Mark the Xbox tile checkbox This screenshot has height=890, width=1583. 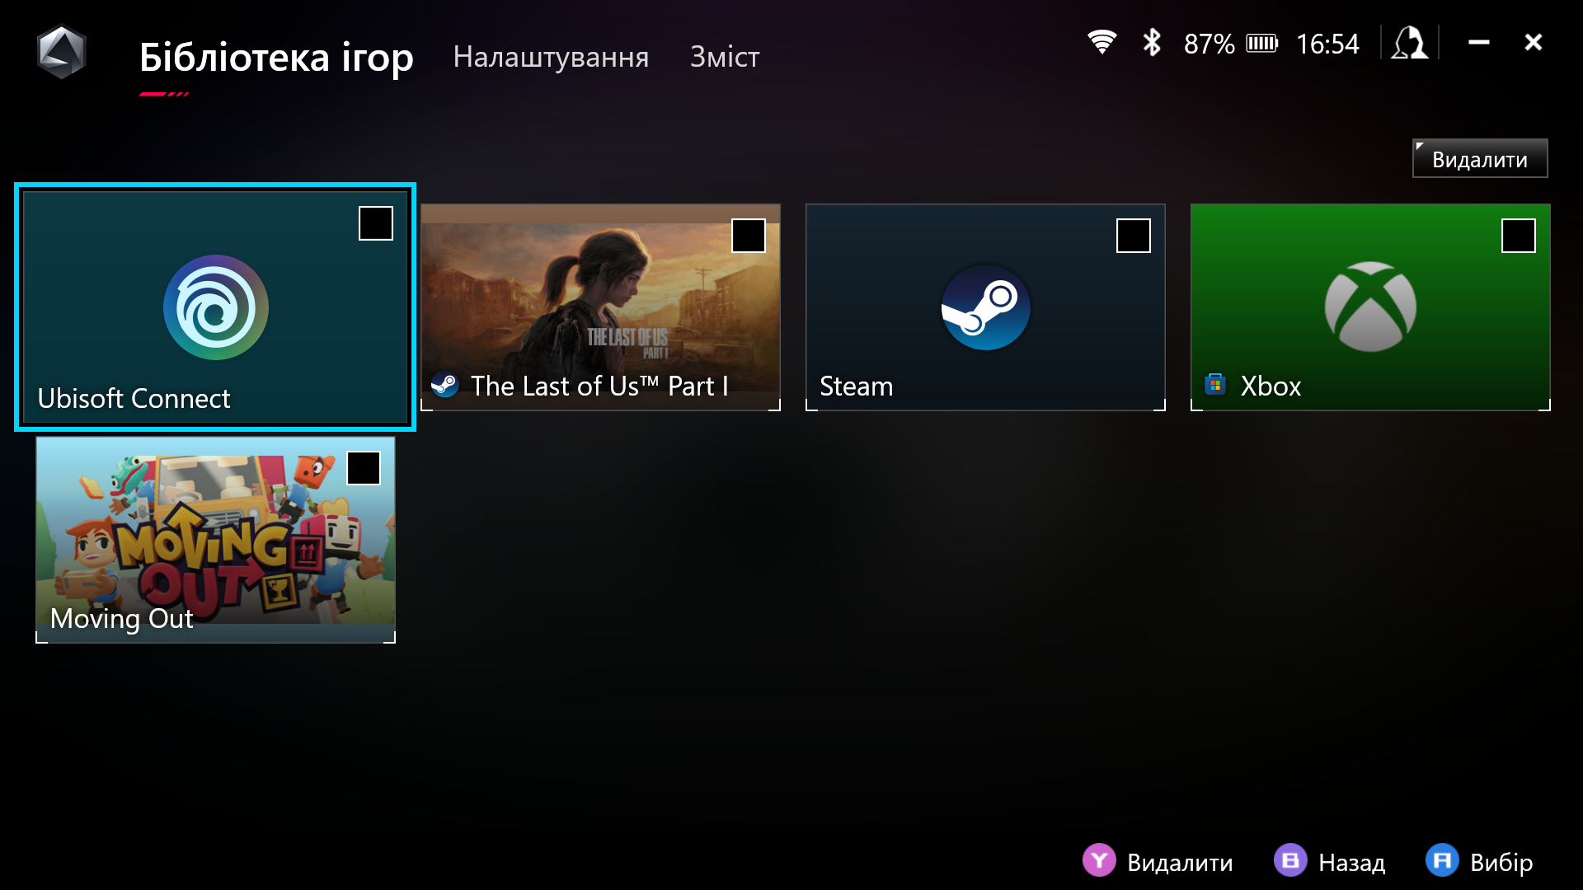[x=1519, y=236]
